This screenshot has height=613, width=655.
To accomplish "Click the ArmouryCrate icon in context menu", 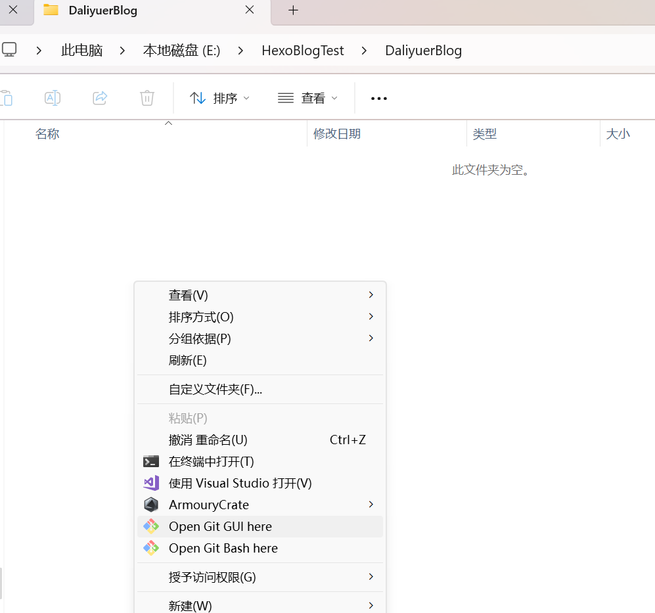I will [x=151, y=505].
